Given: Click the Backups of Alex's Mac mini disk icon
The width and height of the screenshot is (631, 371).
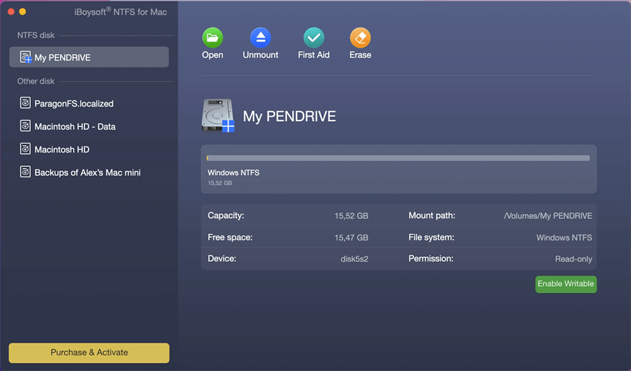Looking at the screenshot, I should pos(25,172).
